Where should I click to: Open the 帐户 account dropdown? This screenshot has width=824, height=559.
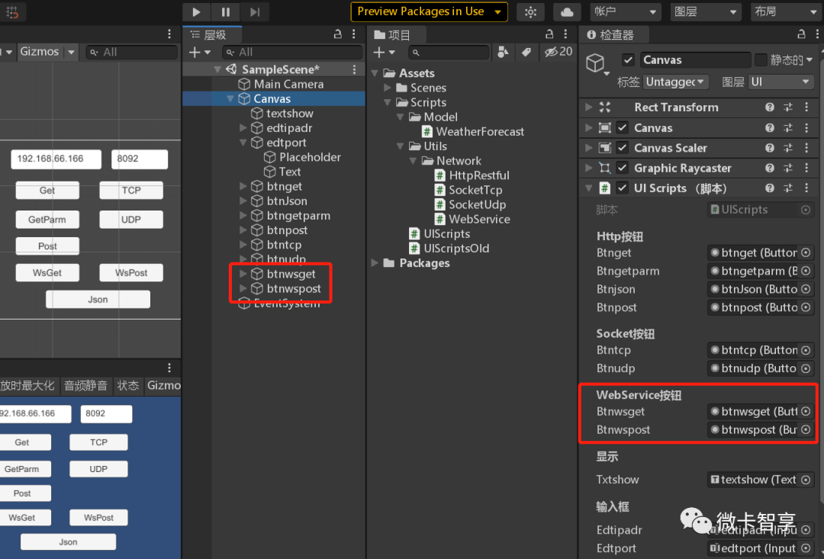625,11
